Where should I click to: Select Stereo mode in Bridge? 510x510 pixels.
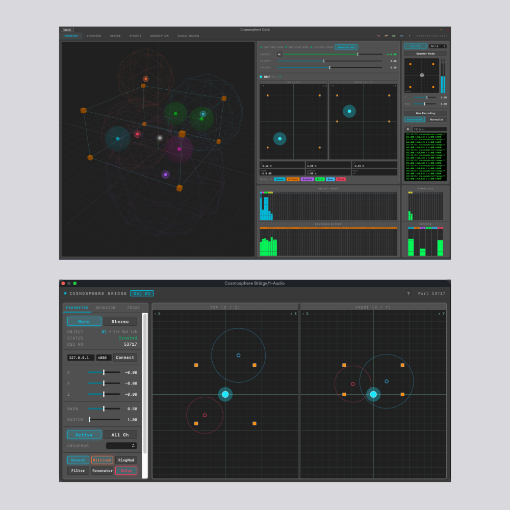(120, 321)
